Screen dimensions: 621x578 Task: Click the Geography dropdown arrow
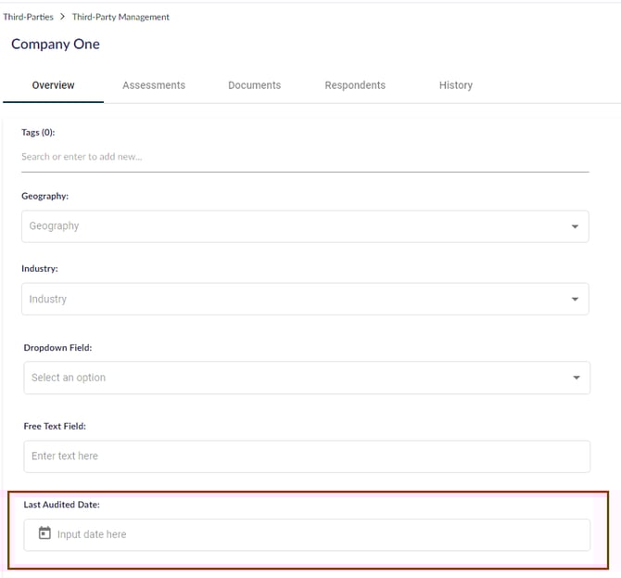[575, 226]
